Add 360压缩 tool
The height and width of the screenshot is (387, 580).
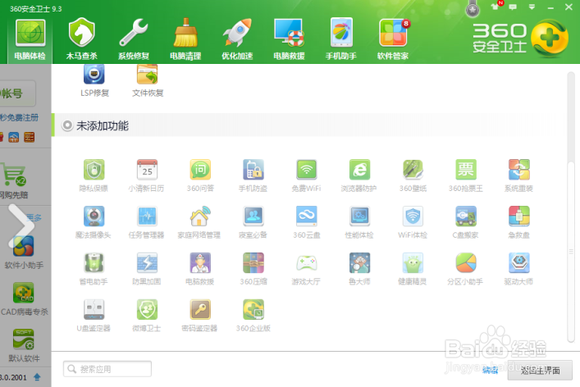pos(253,269)
